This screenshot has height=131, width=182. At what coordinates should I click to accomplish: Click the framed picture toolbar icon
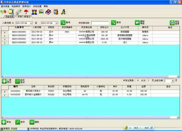click(41, 12)
